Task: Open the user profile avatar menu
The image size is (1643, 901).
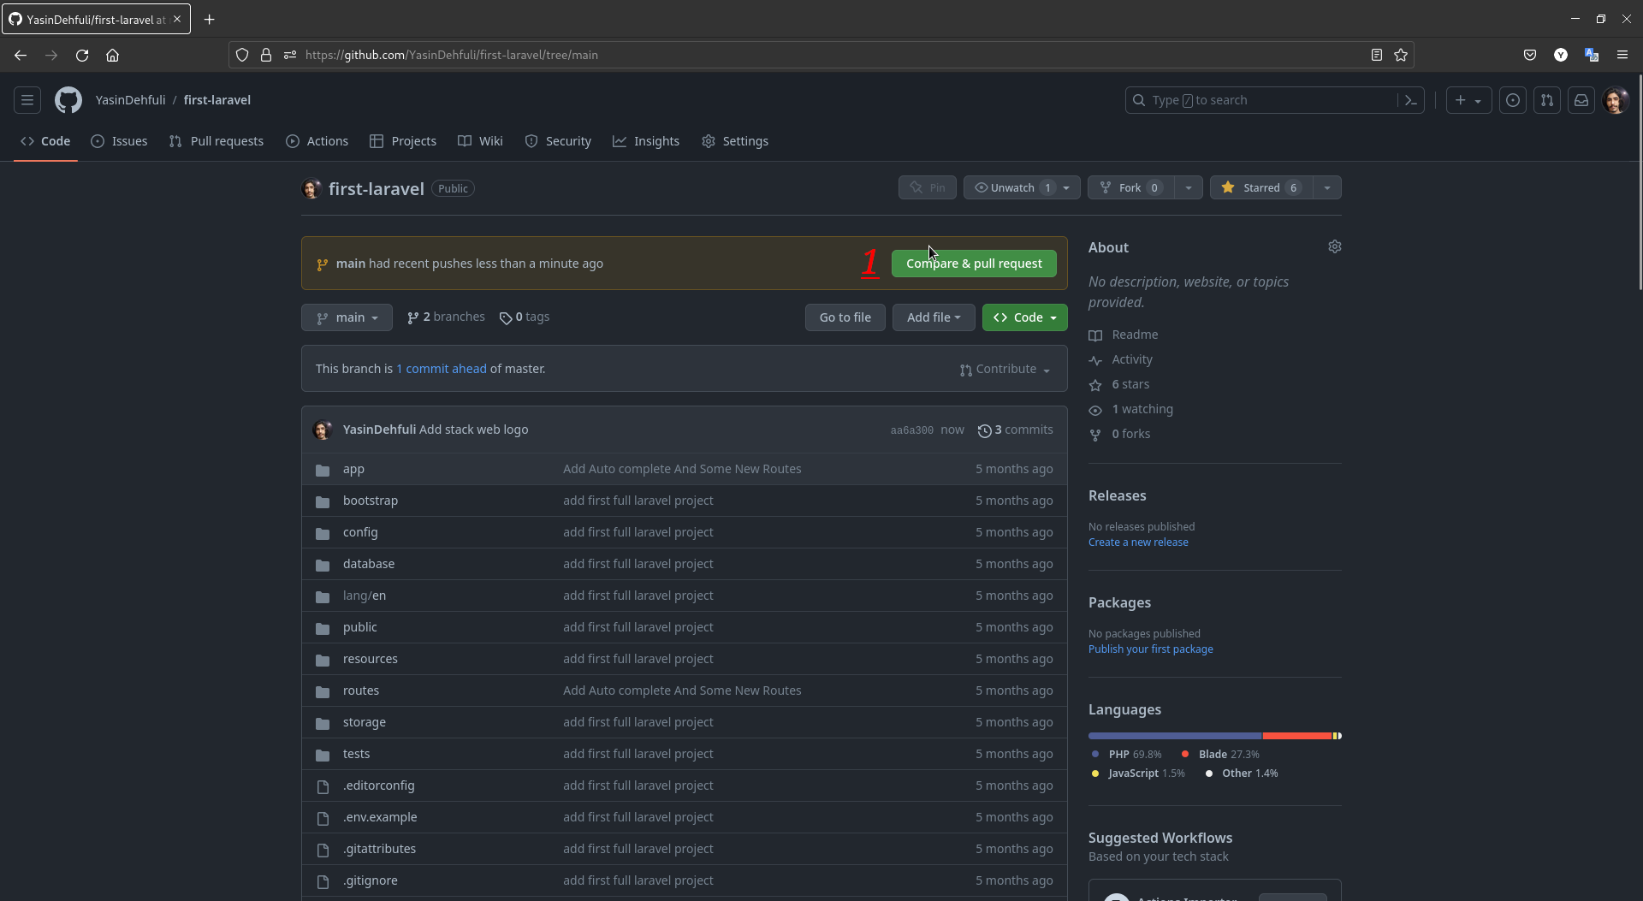Action: (x=1616, y=100)
